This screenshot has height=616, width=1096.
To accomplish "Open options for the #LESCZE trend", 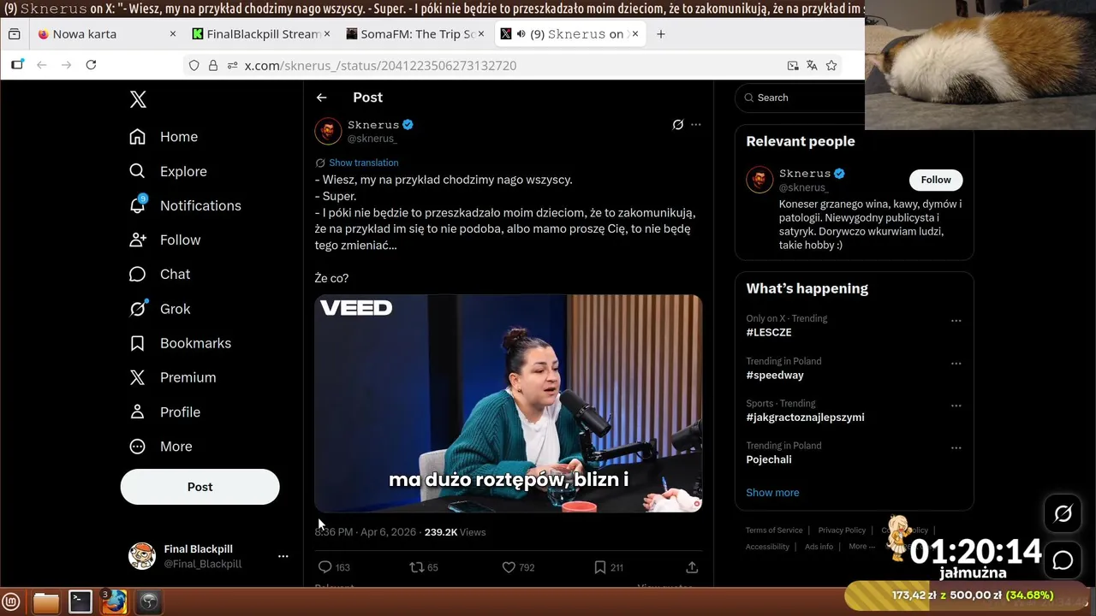I will coord(956,321).
